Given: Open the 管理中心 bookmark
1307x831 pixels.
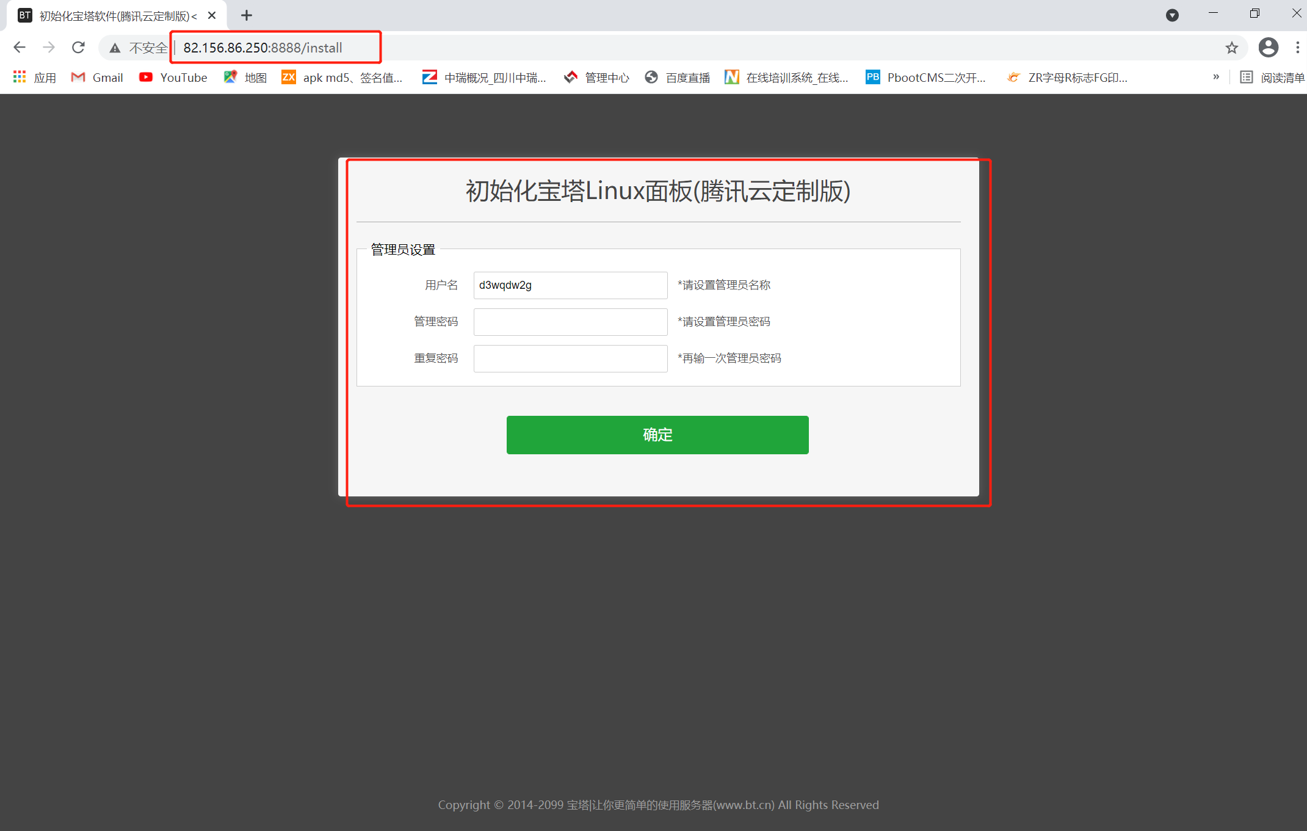Looking at the screenshot, I should pyautogui.click(x=596, y=78).
